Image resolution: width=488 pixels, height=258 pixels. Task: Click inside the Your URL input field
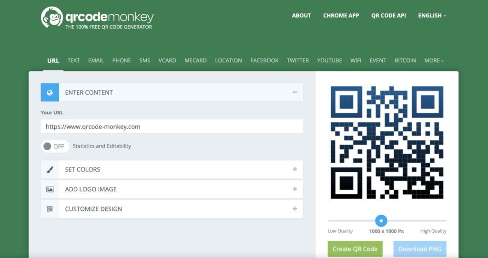click(x=172, y=127)
